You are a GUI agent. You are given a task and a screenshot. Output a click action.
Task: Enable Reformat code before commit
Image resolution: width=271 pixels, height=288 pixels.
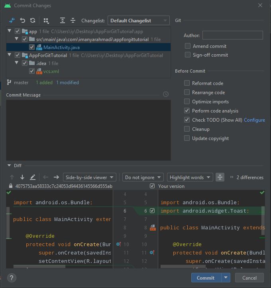(187, 83)
